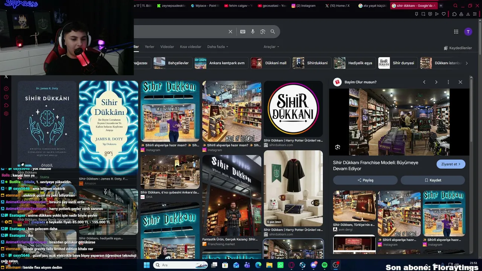Open WhatsApp from the taskbar
The image size is (482, 271).
click(280, 265)
